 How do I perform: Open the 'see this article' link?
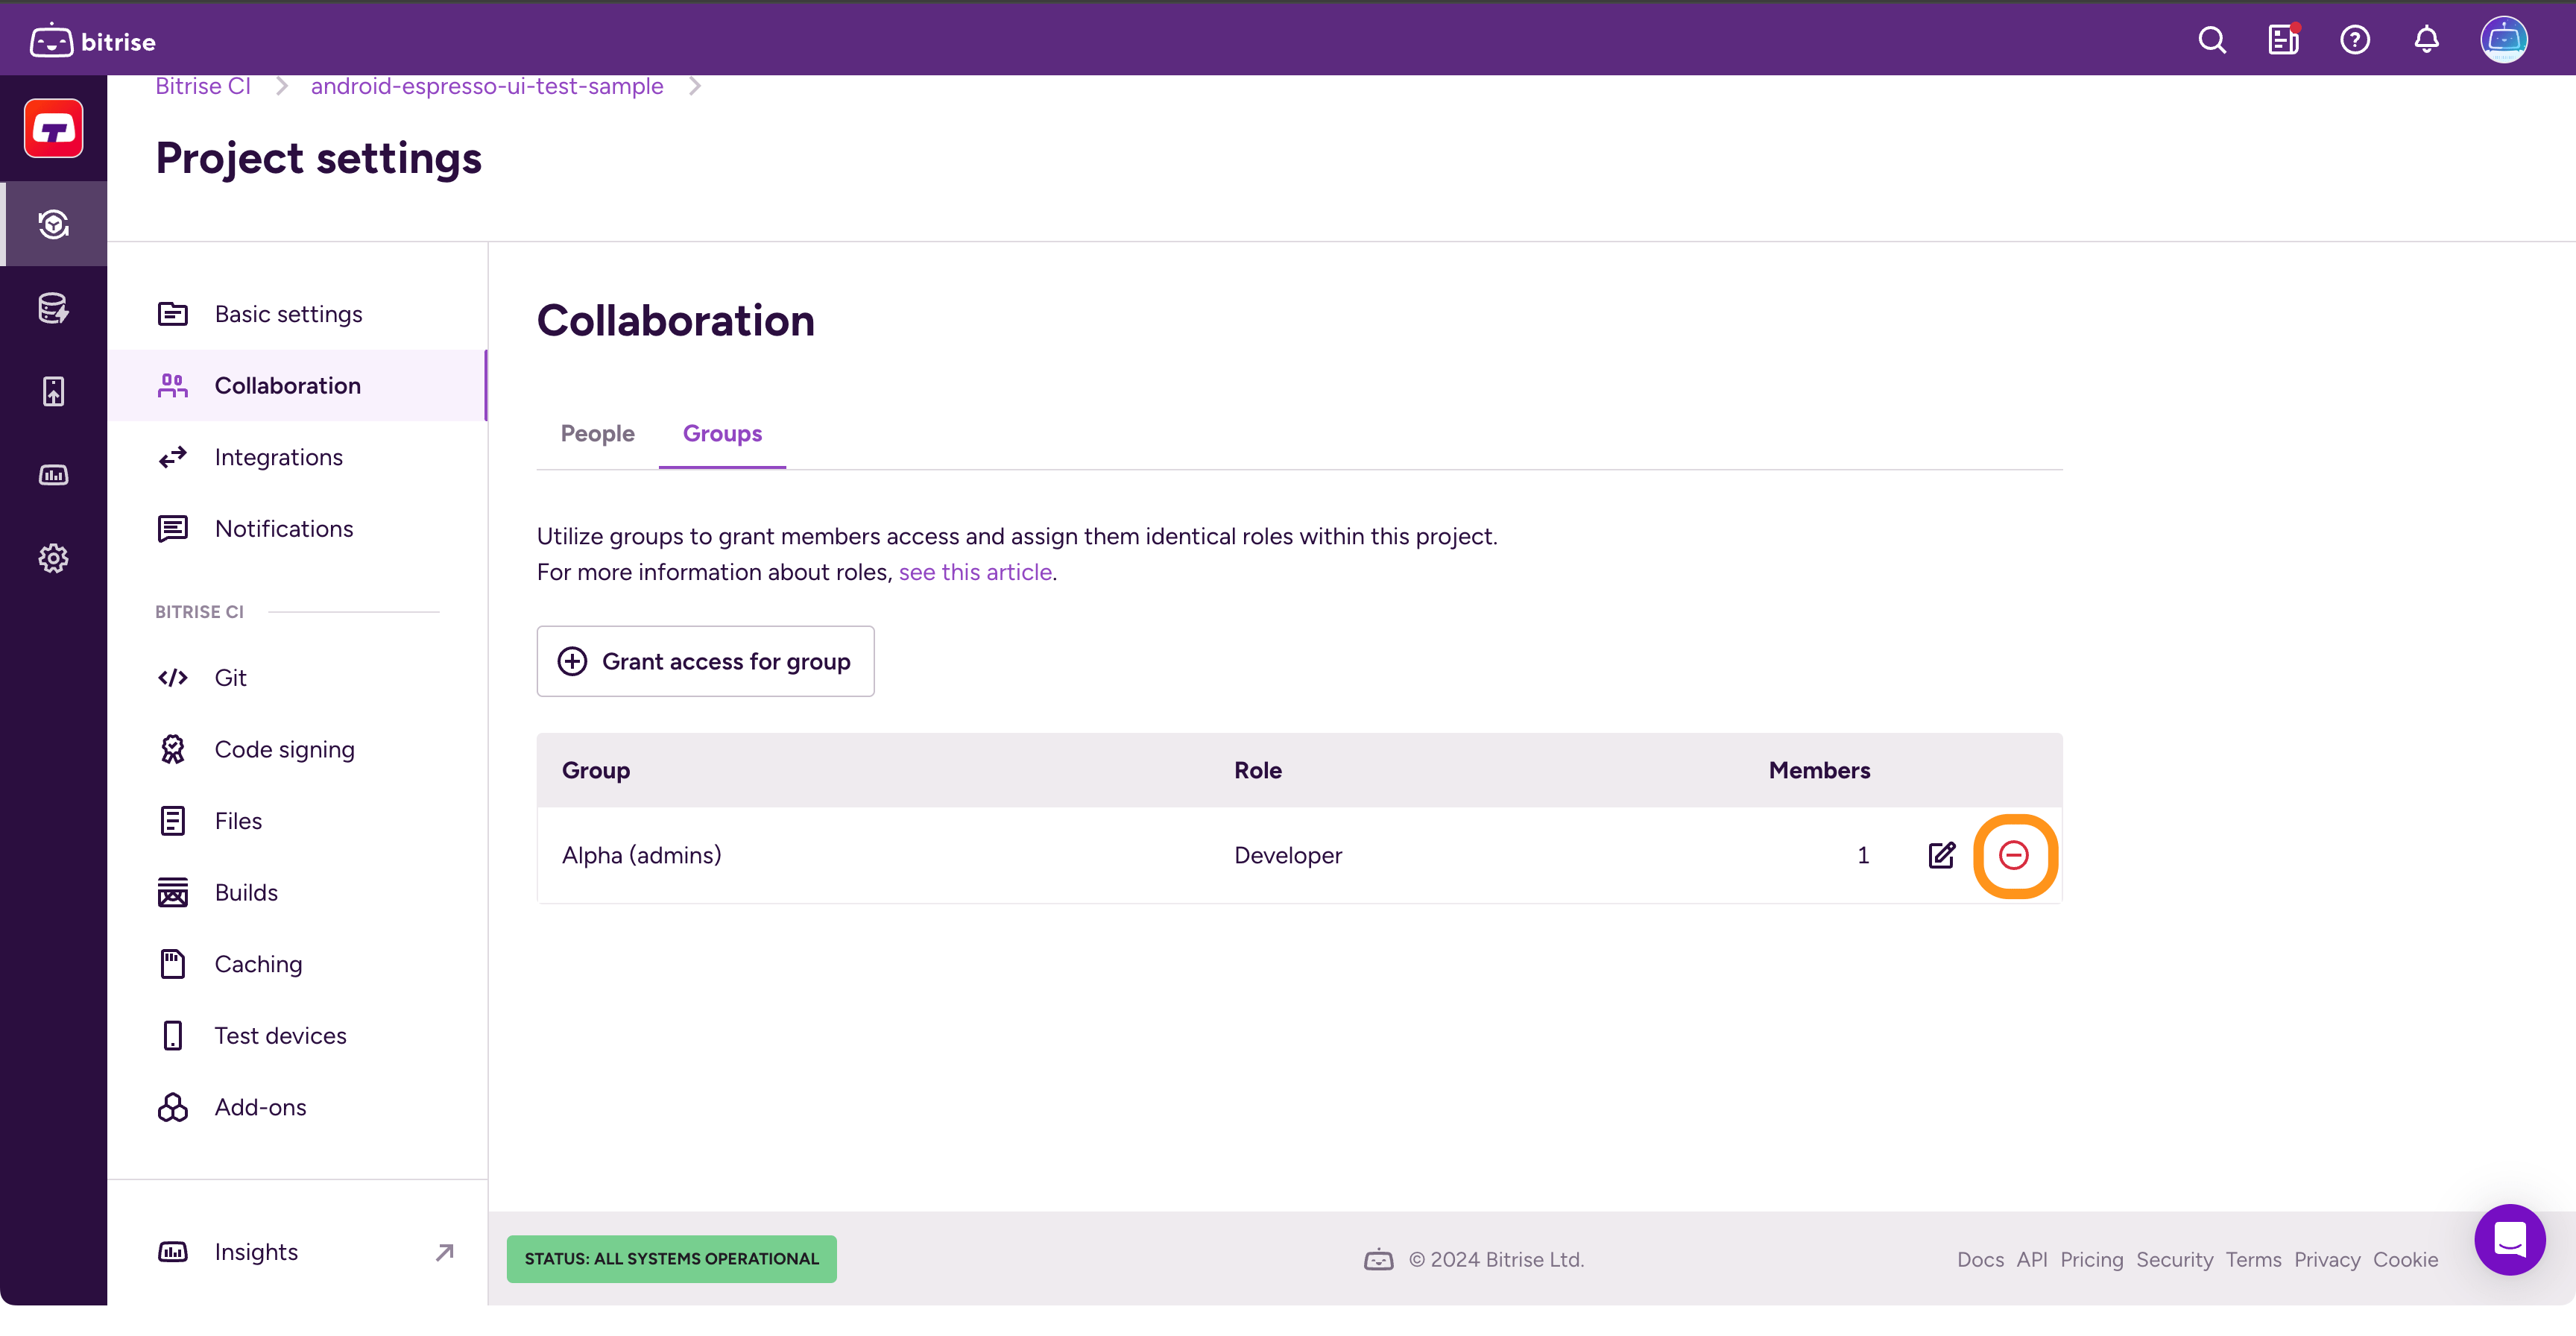[975, 572]
